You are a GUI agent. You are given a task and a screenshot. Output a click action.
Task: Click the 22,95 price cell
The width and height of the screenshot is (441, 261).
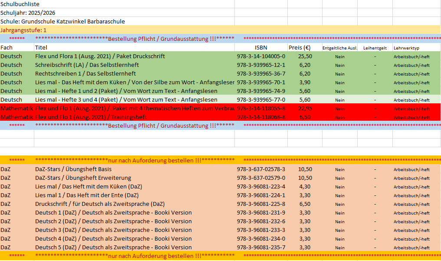(305, 108)
